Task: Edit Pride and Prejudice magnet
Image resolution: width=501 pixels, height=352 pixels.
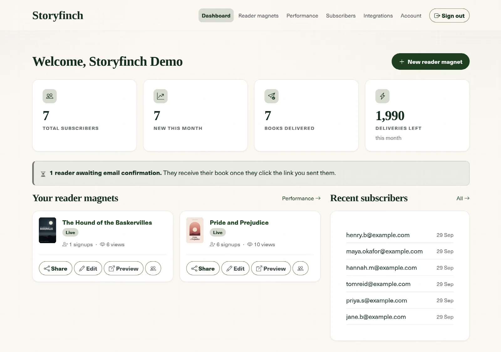Action: [x=235, y=268]
